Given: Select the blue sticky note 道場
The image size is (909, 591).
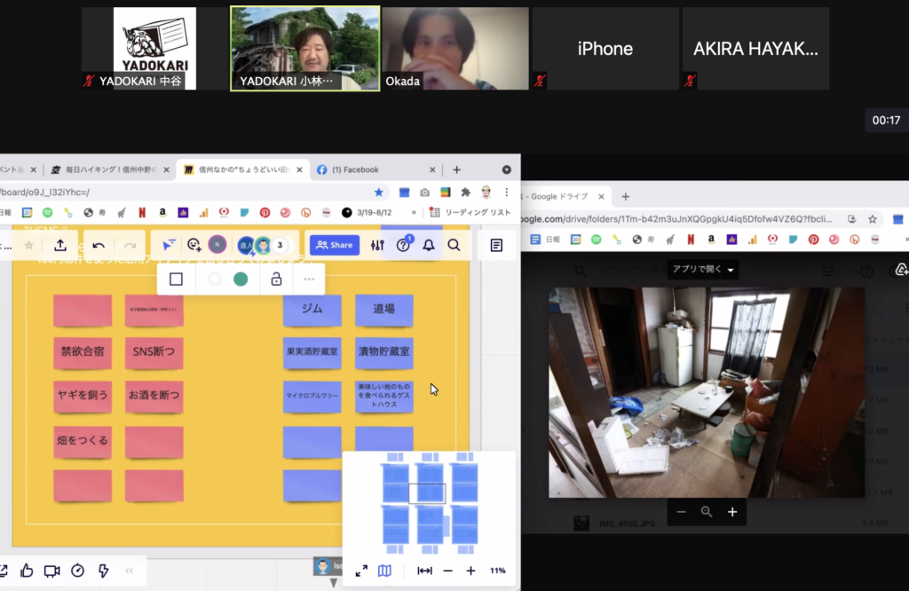Looking at the screenshot, I should 383,310.
